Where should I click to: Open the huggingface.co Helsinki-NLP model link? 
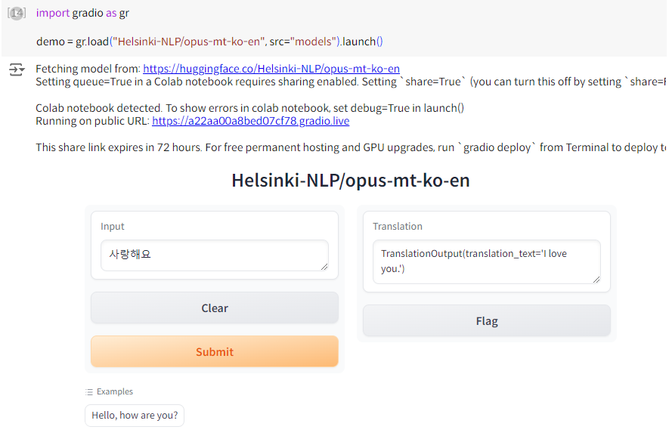[271, 69]
